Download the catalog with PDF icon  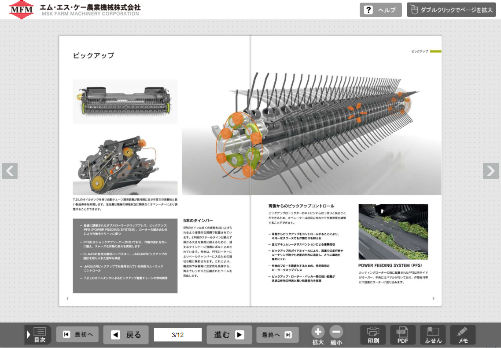402,335
